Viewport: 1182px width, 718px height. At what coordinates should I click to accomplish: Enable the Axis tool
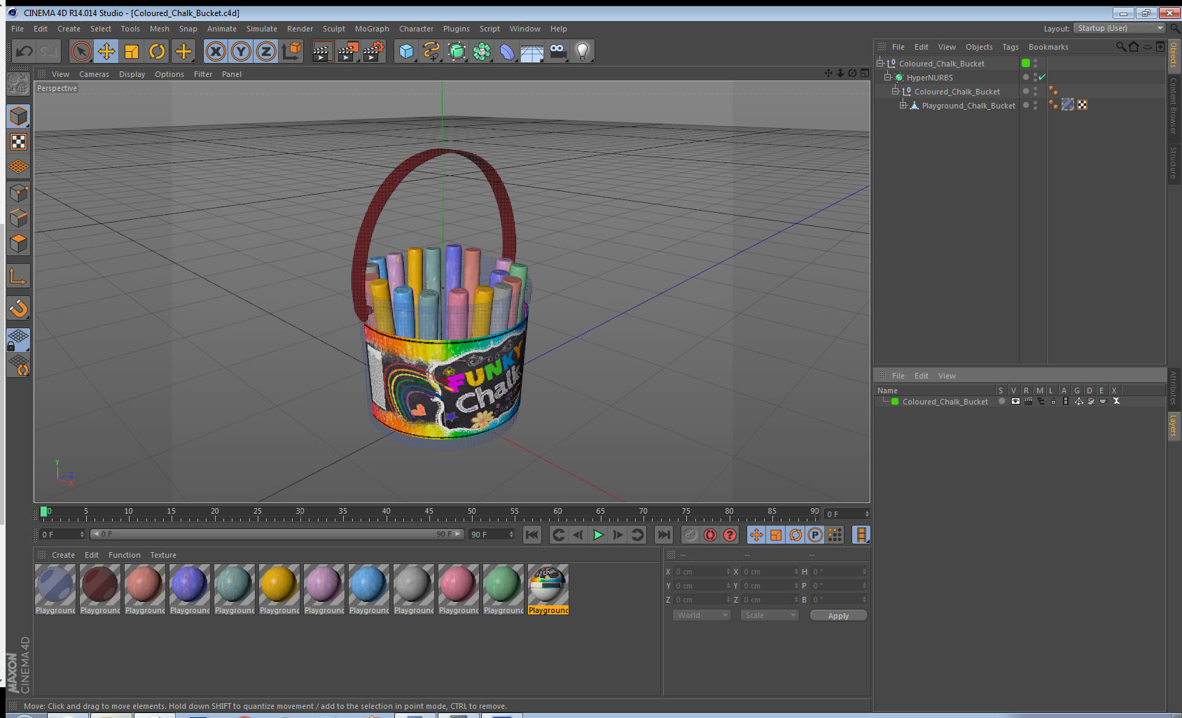[x=18, y=276]
